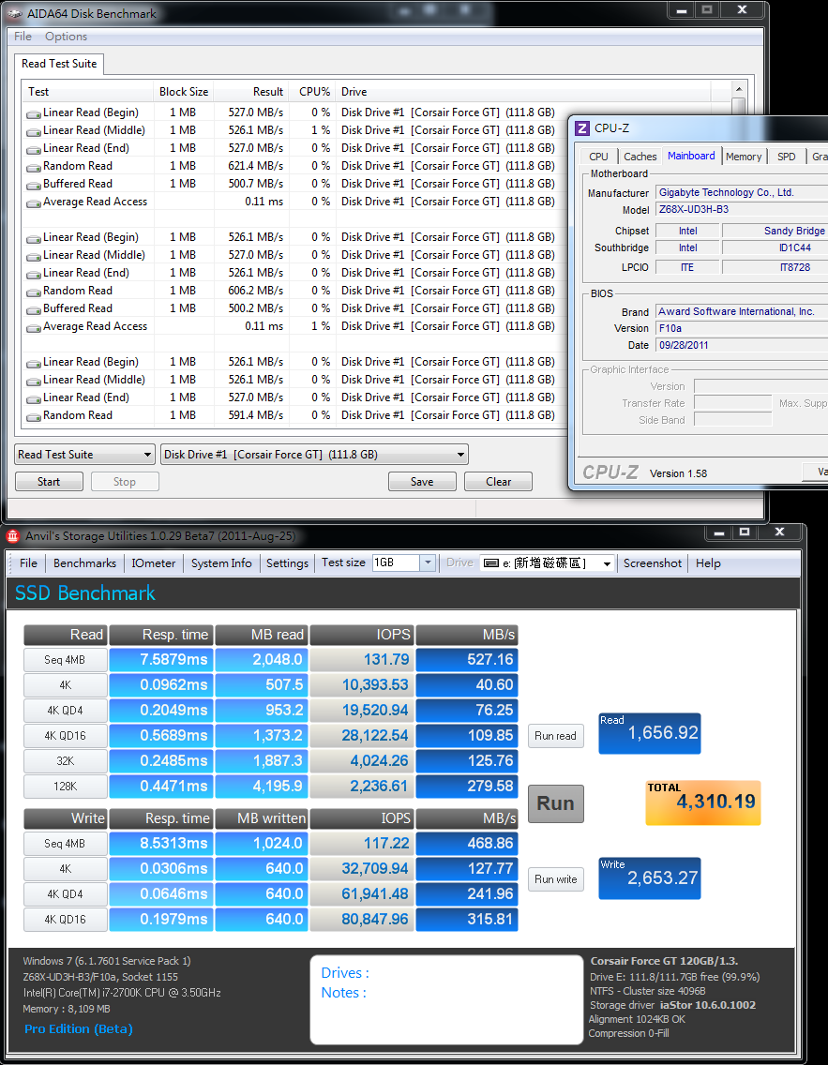Click the Seq 4MB read 527.16 MB/s cell
Screen dimensions: 828x1065
click(467, 659)
